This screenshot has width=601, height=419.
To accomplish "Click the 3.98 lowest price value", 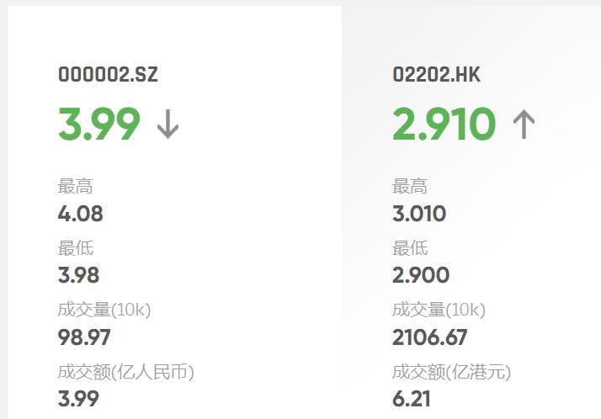I will pyautogui.click(x=79, y=275).
